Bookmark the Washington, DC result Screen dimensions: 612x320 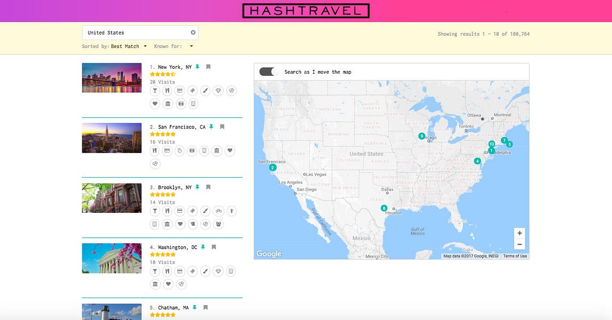pos(214,247)
